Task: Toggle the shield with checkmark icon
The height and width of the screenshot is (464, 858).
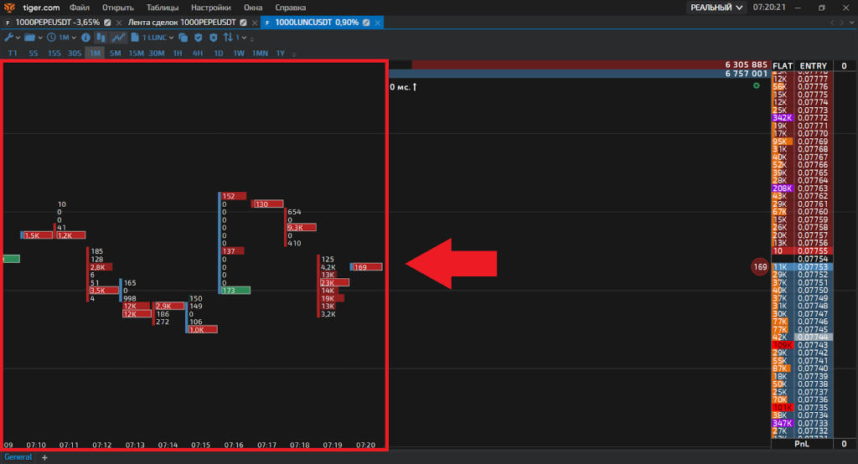Action: (x=199, y=38)
